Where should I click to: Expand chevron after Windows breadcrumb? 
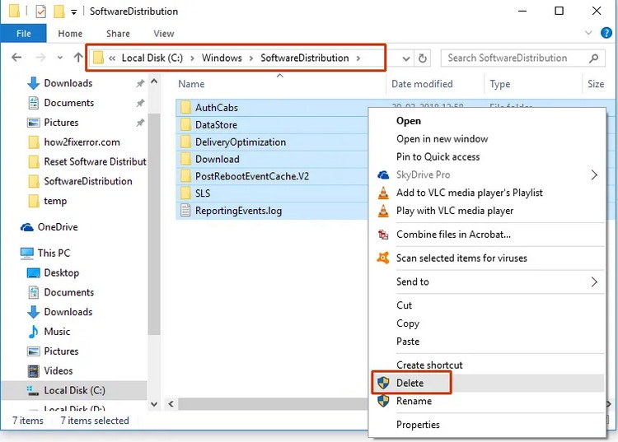[251, 58]
